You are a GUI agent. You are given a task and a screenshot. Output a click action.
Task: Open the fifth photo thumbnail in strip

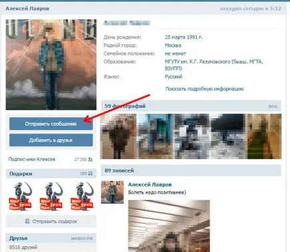click(264, 136)
